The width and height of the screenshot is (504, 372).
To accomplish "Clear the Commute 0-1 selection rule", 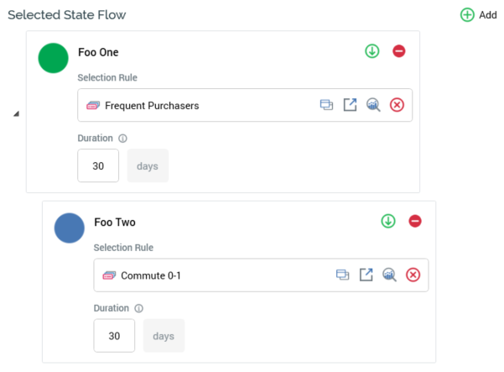I will [413, 275].
